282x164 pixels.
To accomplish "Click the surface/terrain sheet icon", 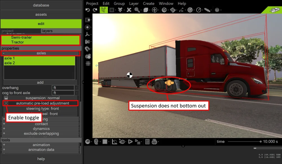I will tap(173, 10).
